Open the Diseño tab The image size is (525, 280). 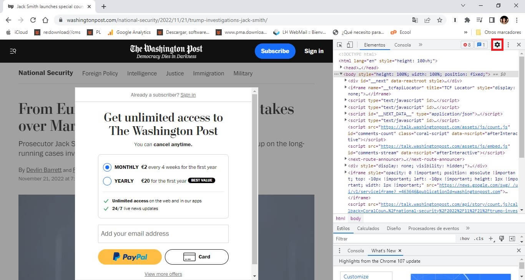[394, 228]
